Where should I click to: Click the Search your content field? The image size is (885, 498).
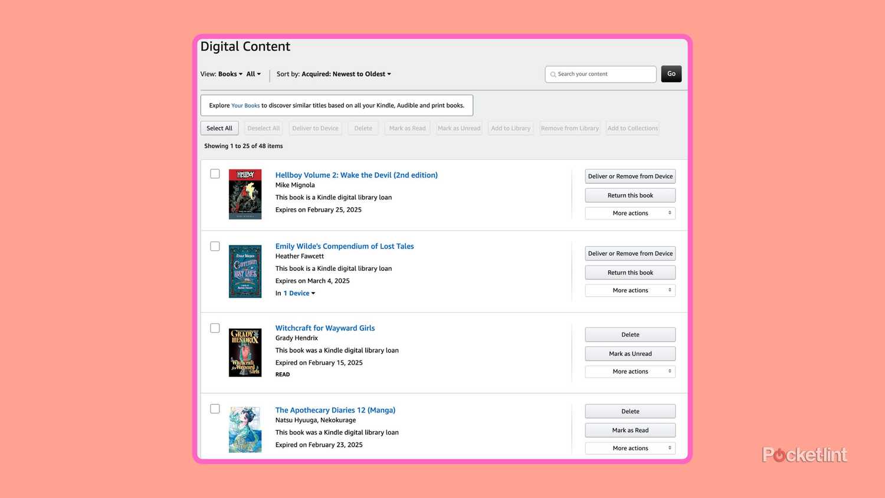(601, 74)
